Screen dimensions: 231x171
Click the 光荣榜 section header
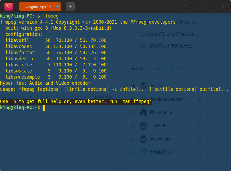137,68
